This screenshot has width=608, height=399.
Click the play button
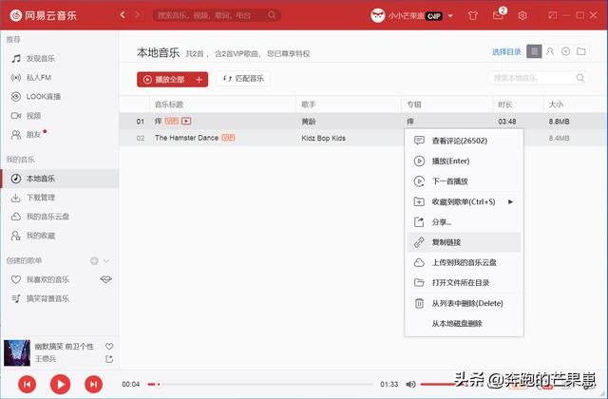tap(61, 384)
